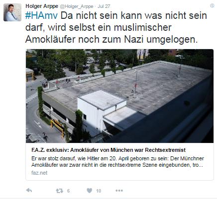Click the faz.net source domain link
This screenshot has height=200, width=217.
[x=39, y=173]
